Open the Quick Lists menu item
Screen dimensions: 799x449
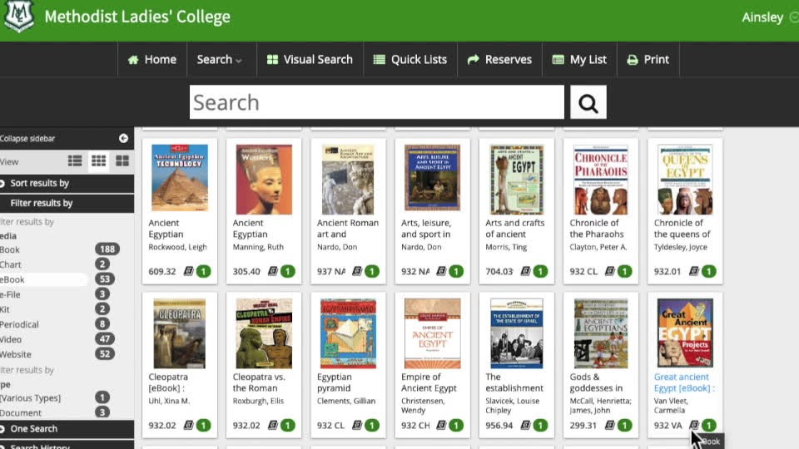tap(409, 60)
